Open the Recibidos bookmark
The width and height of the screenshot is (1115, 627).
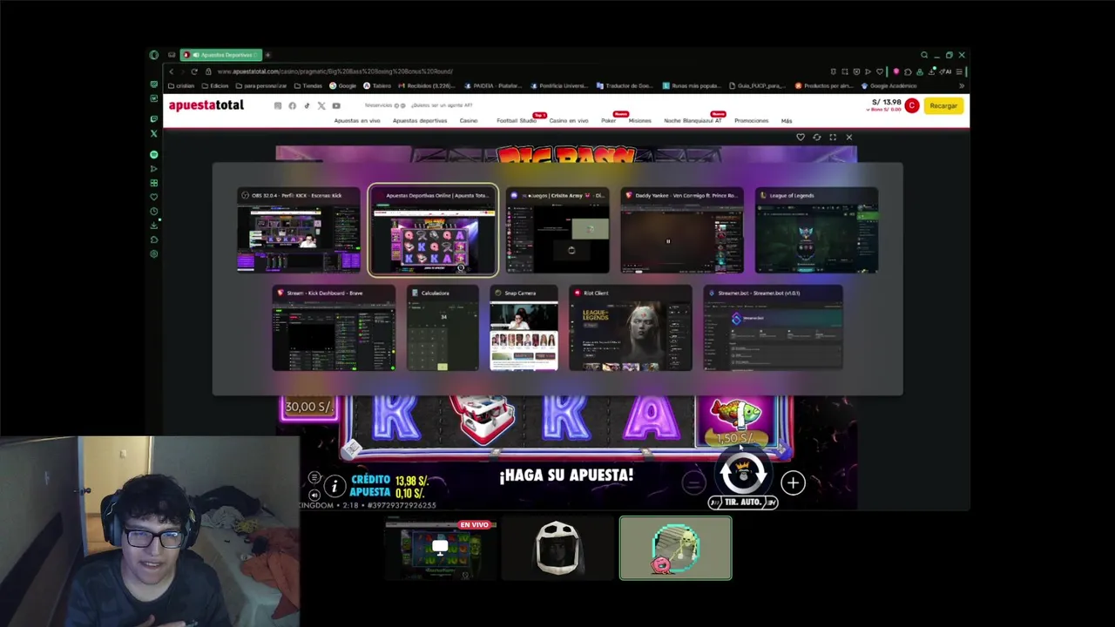[x=428, y=86]
